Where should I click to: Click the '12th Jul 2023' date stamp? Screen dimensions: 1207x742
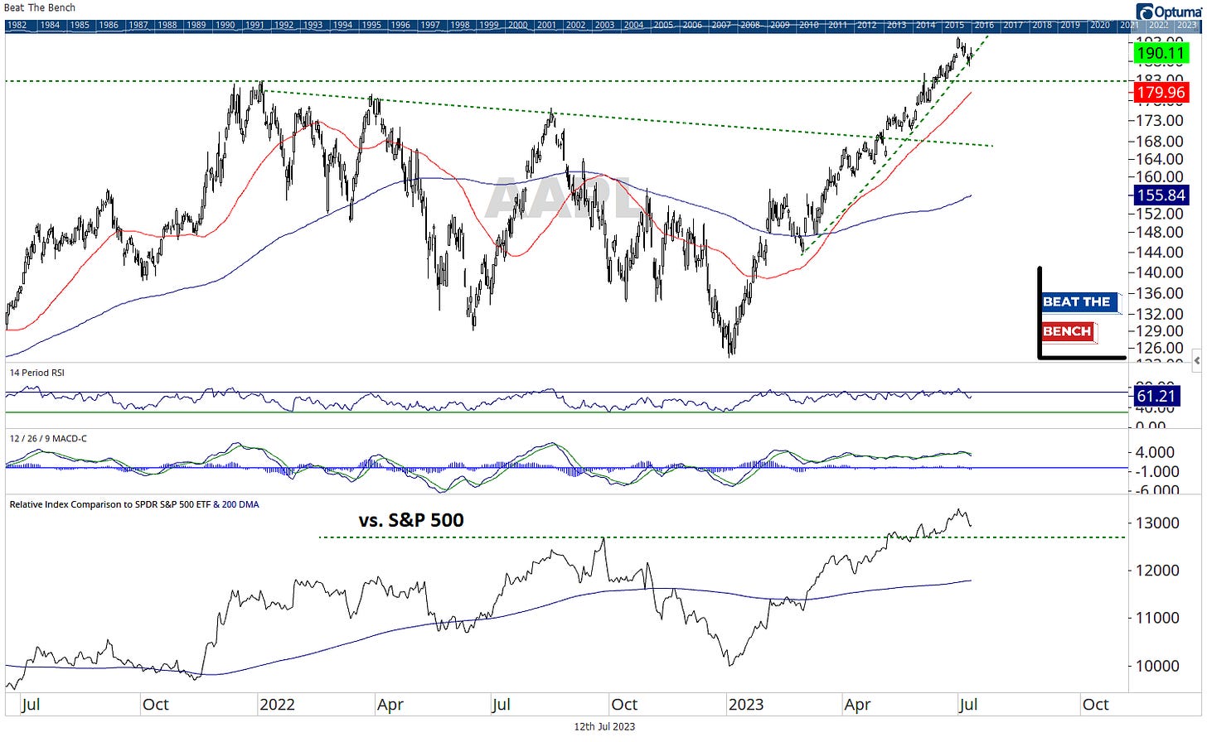tap(604, 726)
